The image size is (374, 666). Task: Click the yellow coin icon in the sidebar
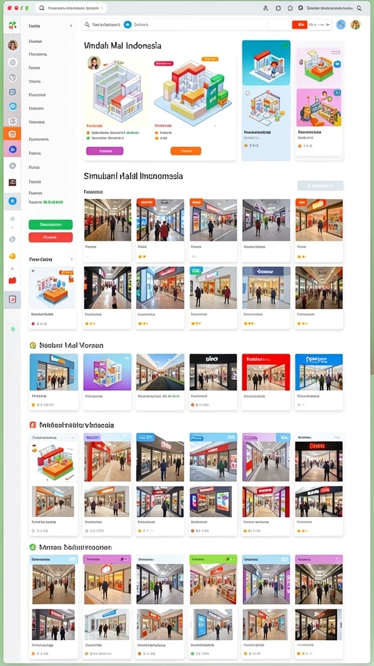(12, 256)
